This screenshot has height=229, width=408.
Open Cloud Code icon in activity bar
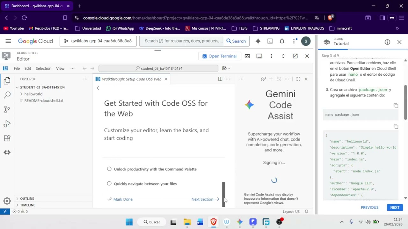click(7, 152)
